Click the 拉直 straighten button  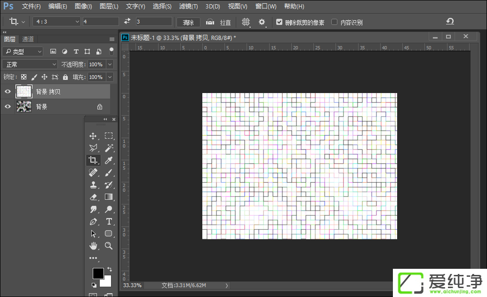point(220,22)
